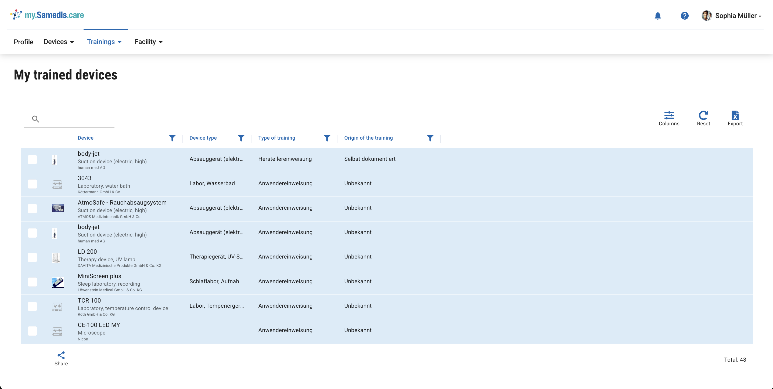Expand the Sophia Müller user menu

click(x=732, y=16)
